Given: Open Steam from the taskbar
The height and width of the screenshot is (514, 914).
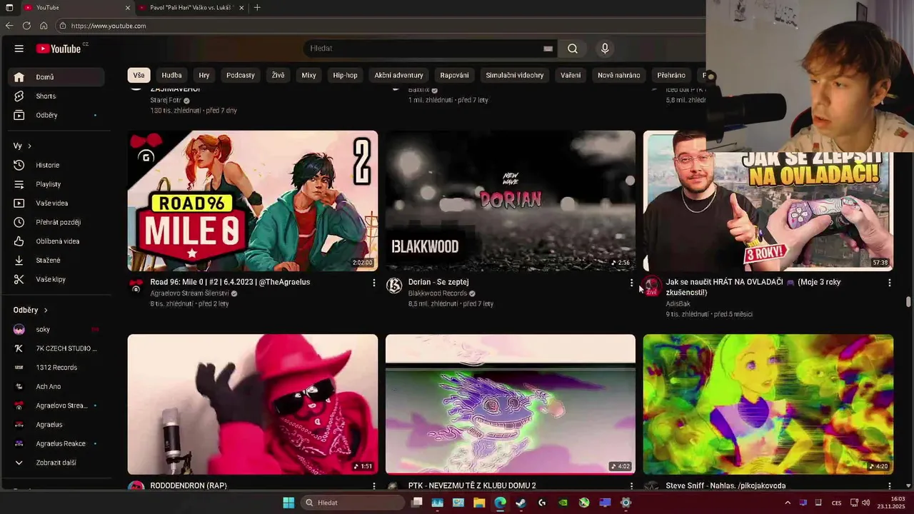Looking at the screenshot, I should pos(521,503).
